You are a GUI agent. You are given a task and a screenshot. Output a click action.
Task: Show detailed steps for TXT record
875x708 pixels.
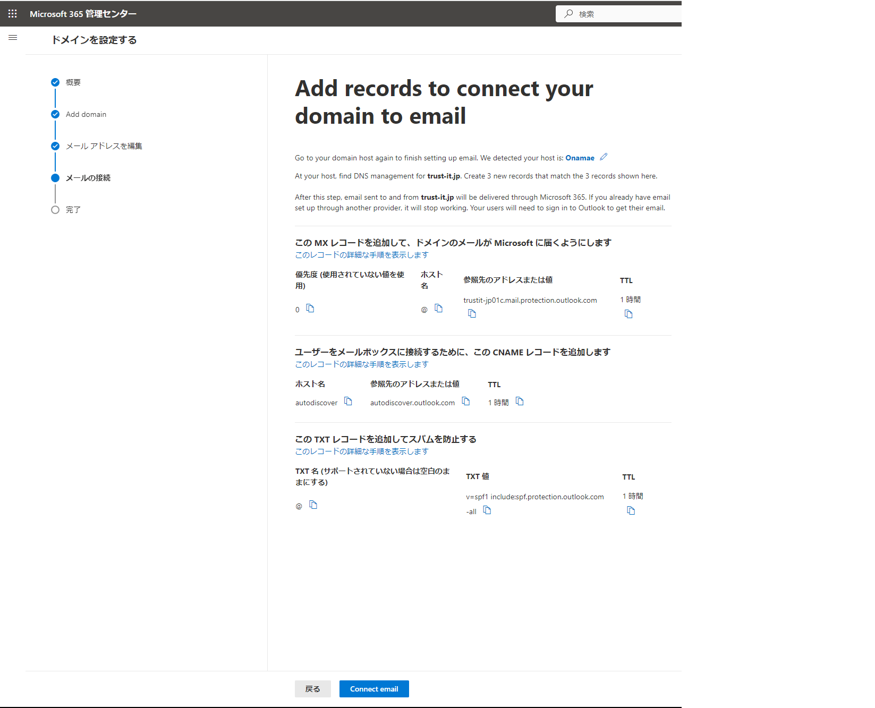(361, 451)
